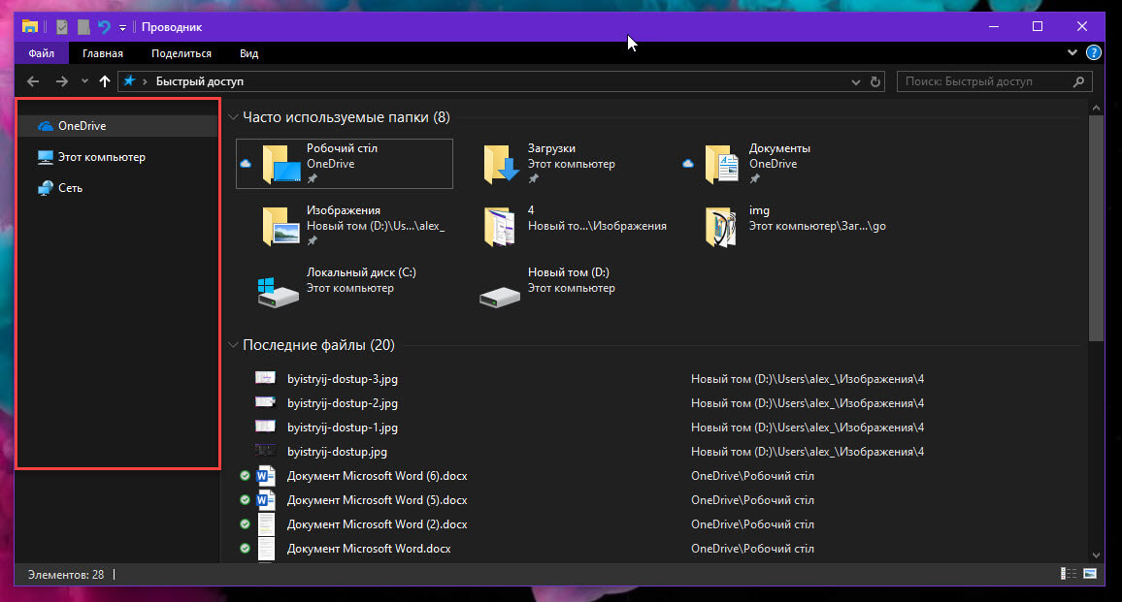
Task: Click the Элементов: 28 status text
Action: (x=66, y=575)
